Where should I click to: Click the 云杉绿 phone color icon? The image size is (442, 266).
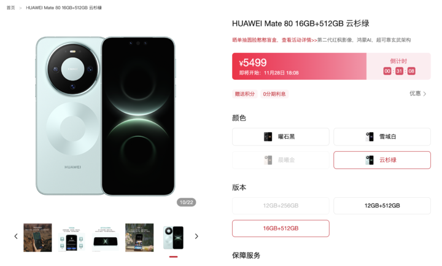[370, 160]
